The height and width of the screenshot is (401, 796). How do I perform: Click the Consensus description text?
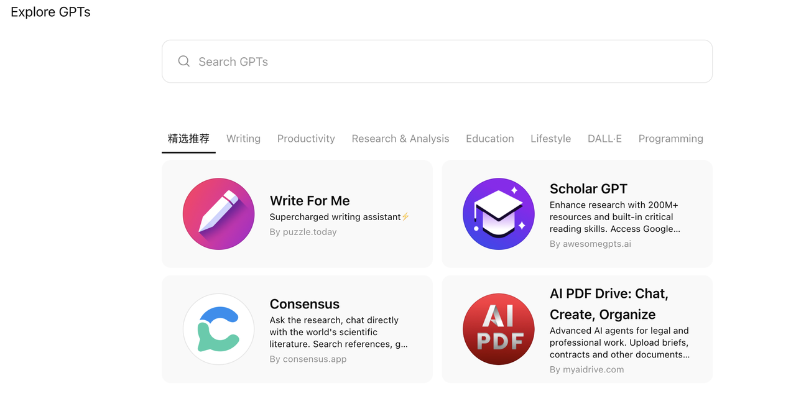click(338, 332)
